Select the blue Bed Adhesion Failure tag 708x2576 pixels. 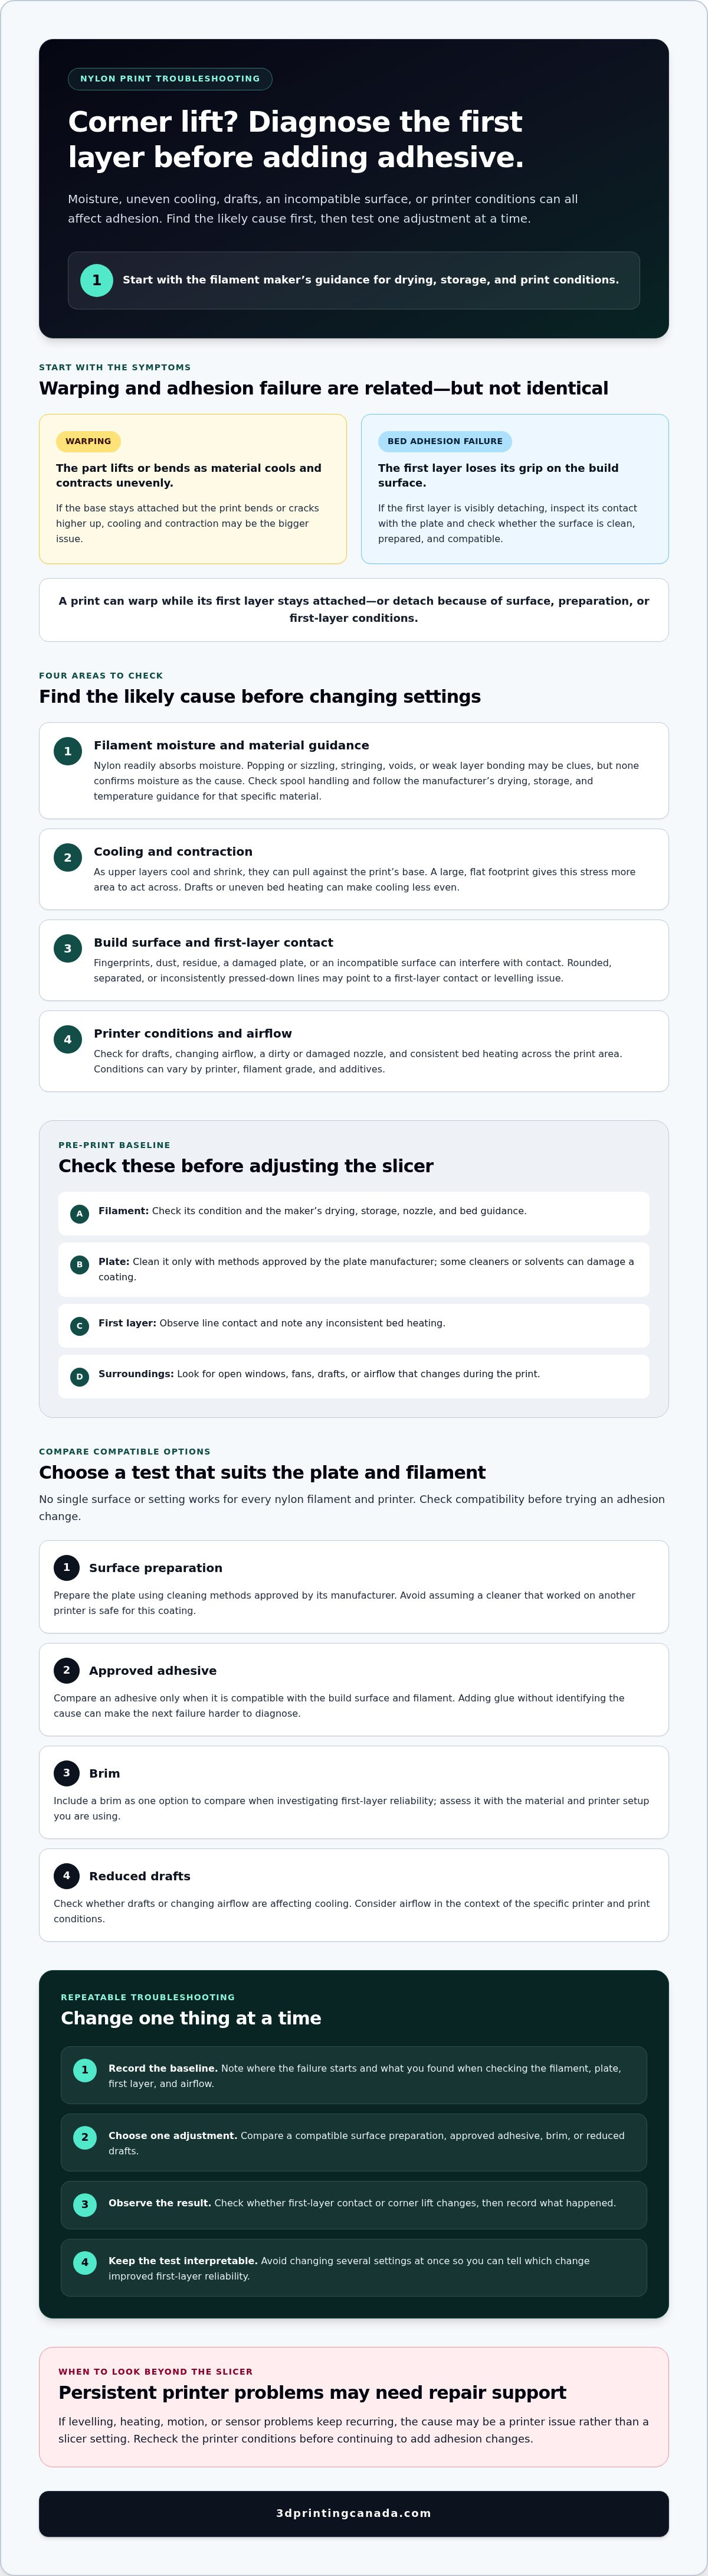(444, 441)
